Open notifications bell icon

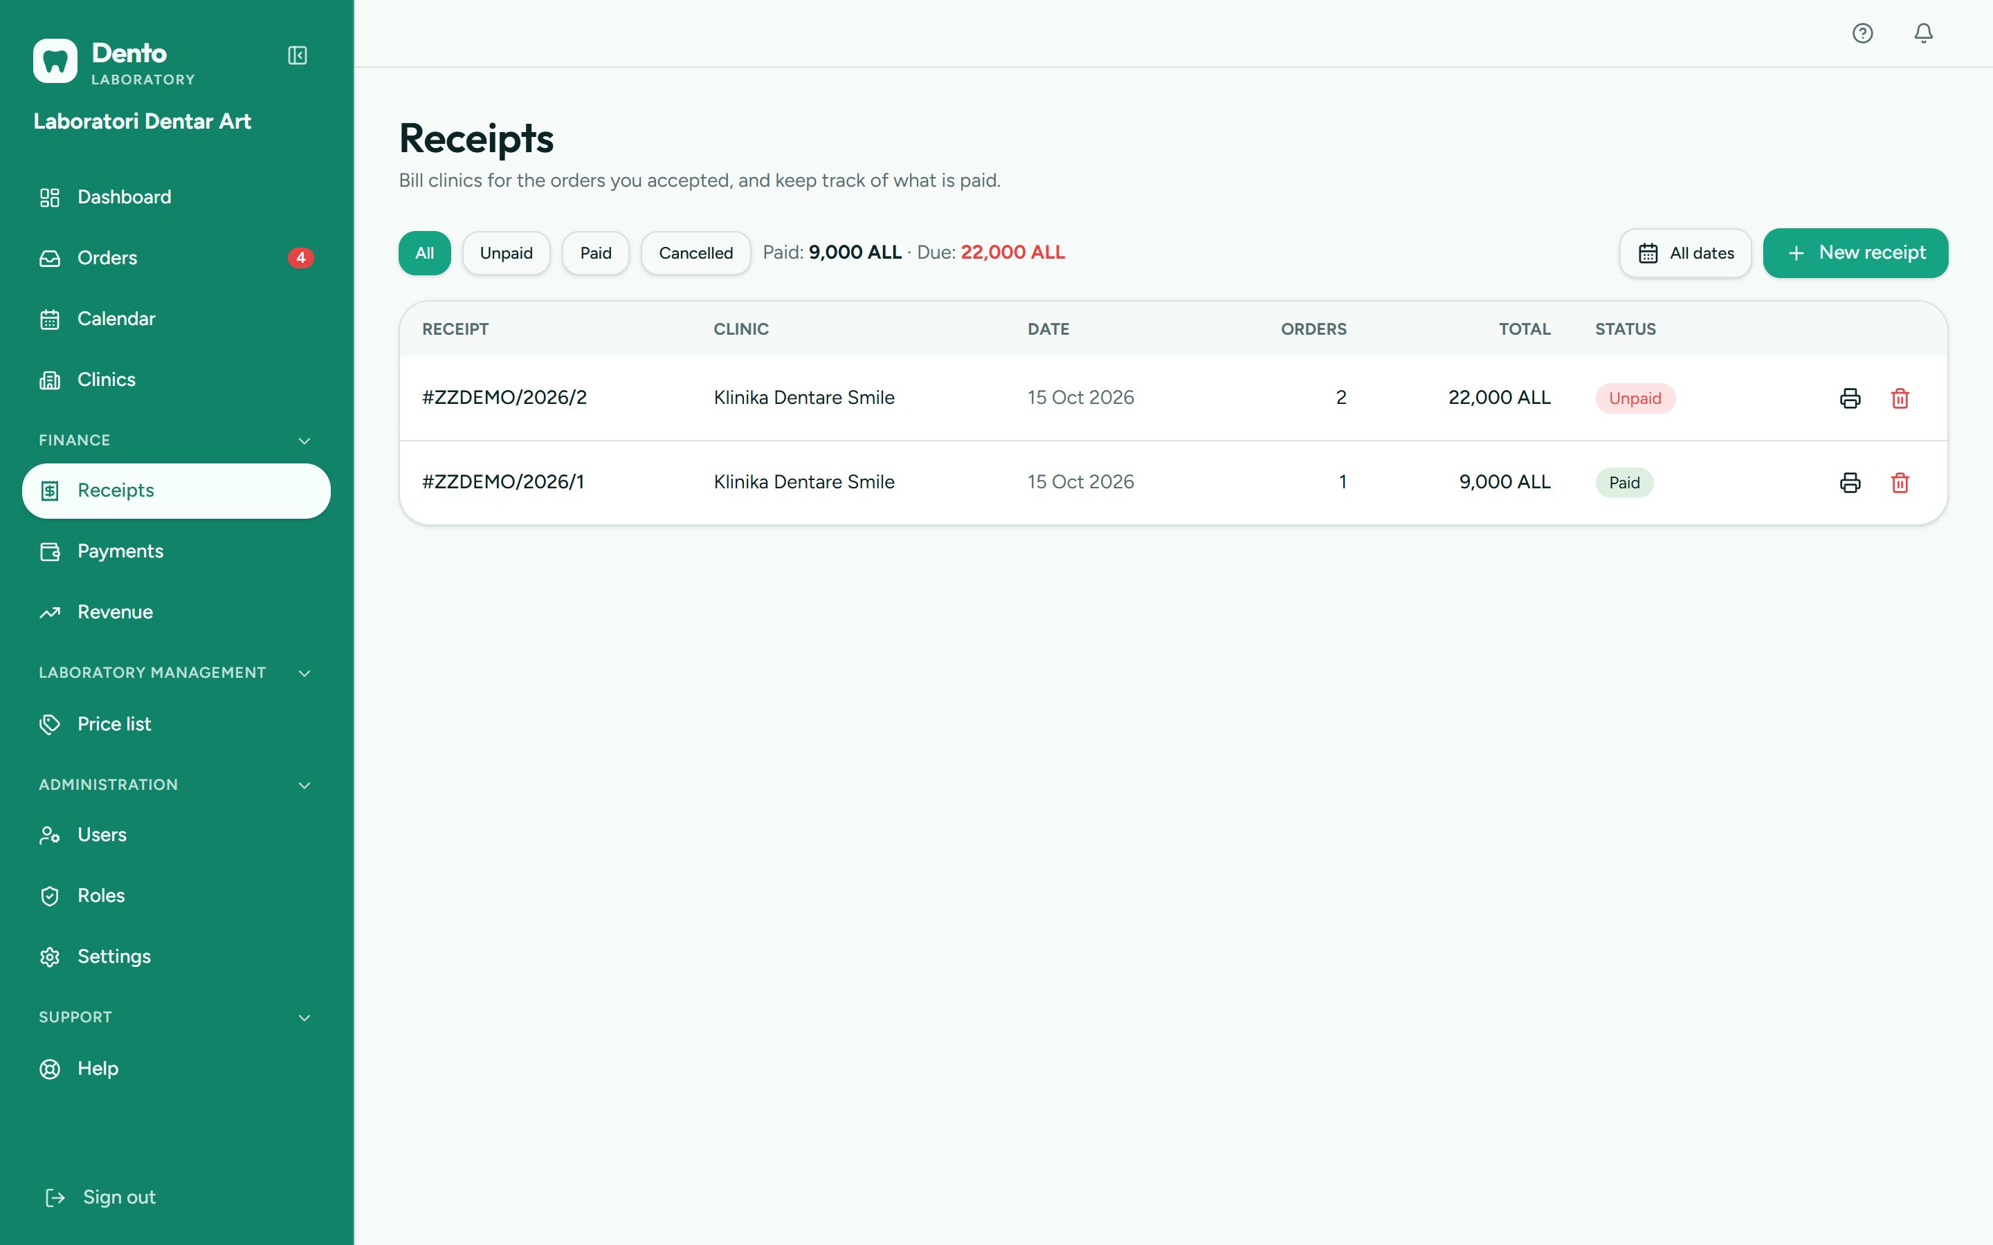[x=1923, y=33]
